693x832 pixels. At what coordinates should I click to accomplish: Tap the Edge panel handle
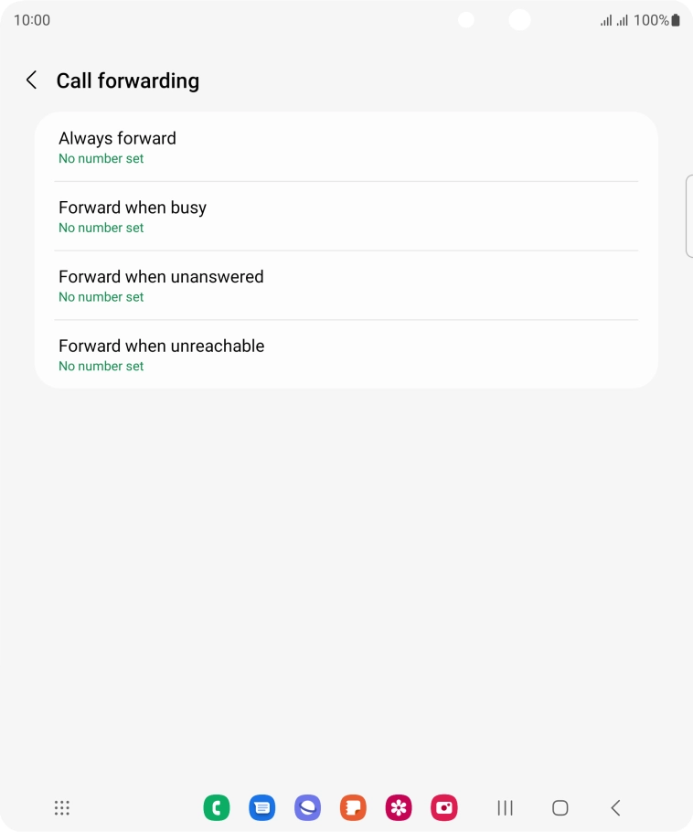[x=688, y=217]
